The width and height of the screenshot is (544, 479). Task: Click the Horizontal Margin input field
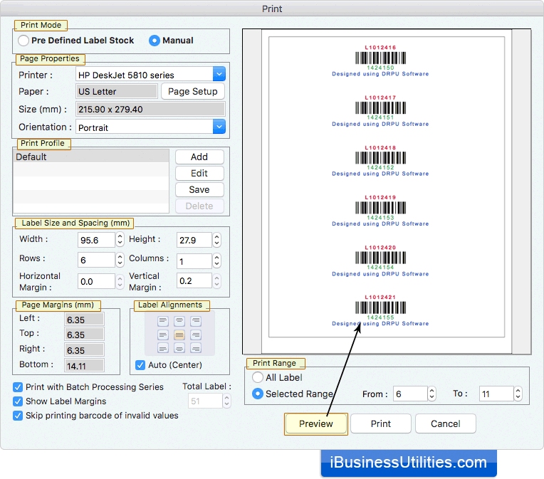point(96,281)
